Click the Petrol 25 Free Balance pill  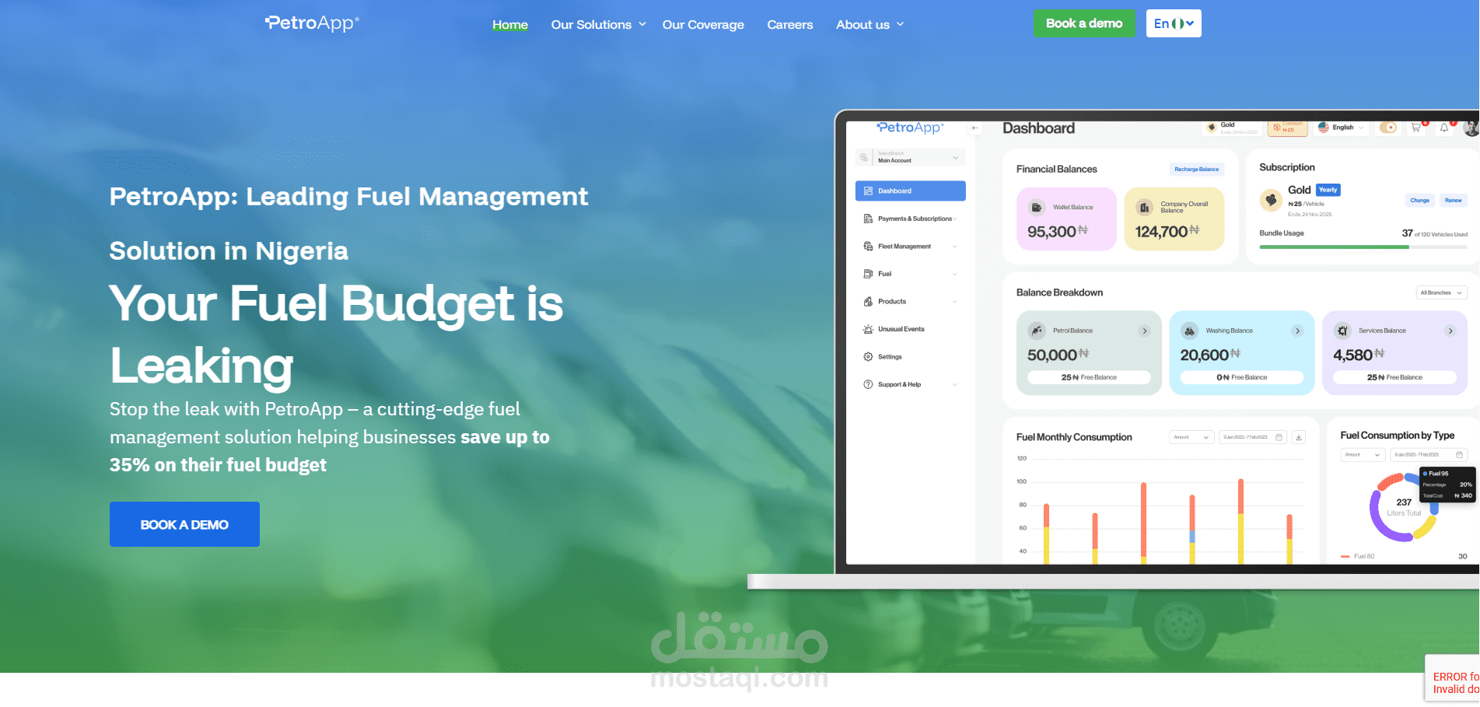(1089, 377)
